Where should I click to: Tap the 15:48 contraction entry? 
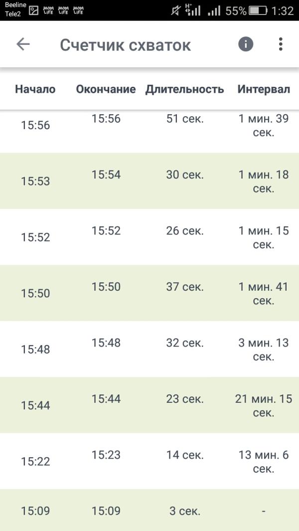[149, 349]
